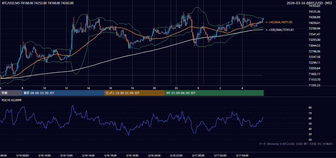This screenshot has height=158, width=336.
Task: Click the 73044.53 price axis label
Action: tap(314, 46)
